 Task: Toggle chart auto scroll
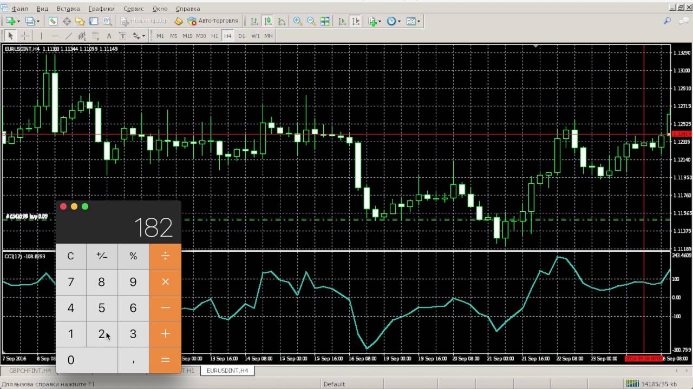click(342, 21)
